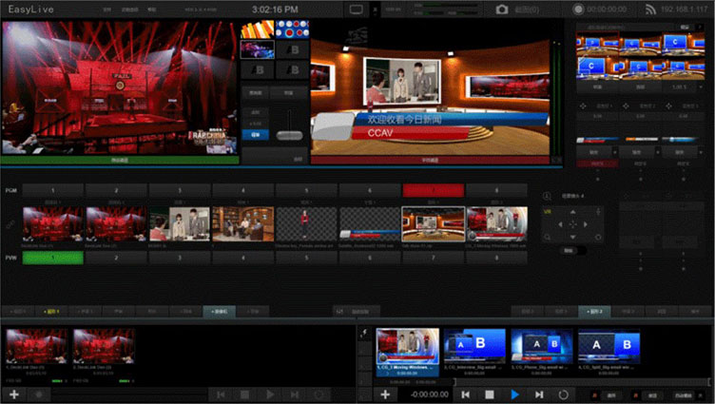Skip to the previous clip in right player
Viewport: 715px width, 404px height.
coord(465,394)
